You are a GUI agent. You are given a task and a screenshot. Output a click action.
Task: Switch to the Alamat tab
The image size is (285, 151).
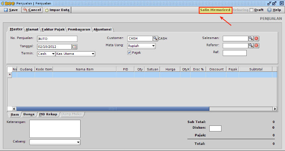[x=32, y=29]
